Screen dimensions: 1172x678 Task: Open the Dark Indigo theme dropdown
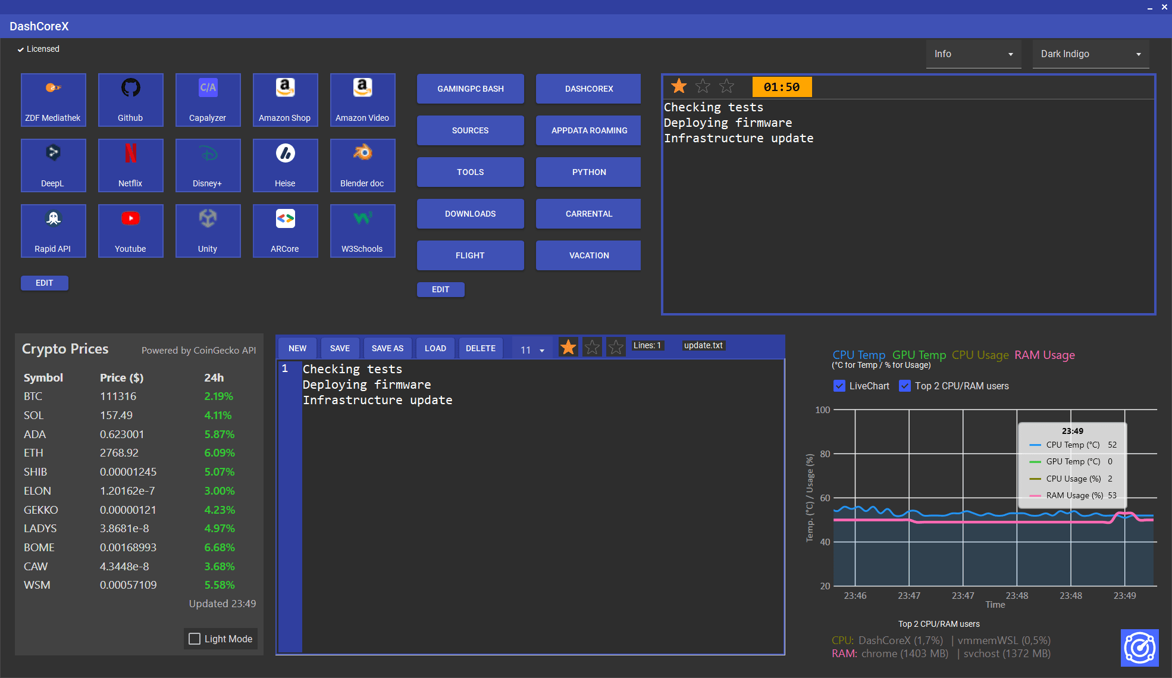point(1090,54)
